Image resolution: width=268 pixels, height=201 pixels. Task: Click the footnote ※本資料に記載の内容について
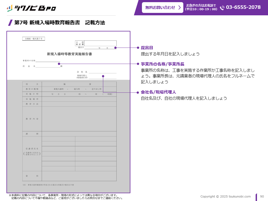(x=66, y=196)
